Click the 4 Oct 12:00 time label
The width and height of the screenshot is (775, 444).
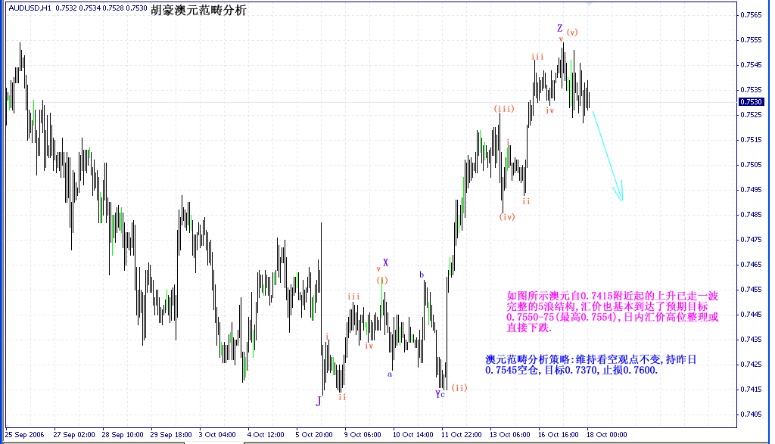coord(266,435)
